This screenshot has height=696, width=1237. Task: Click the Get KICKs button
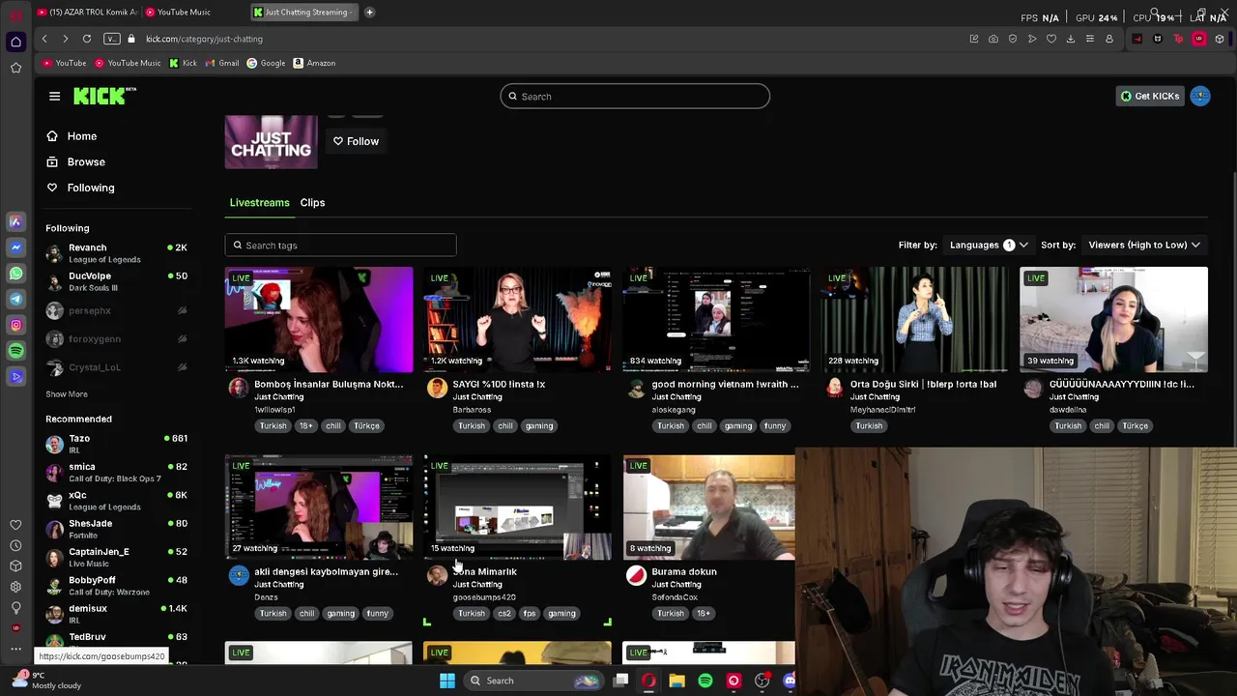(x=1150, y=96)
